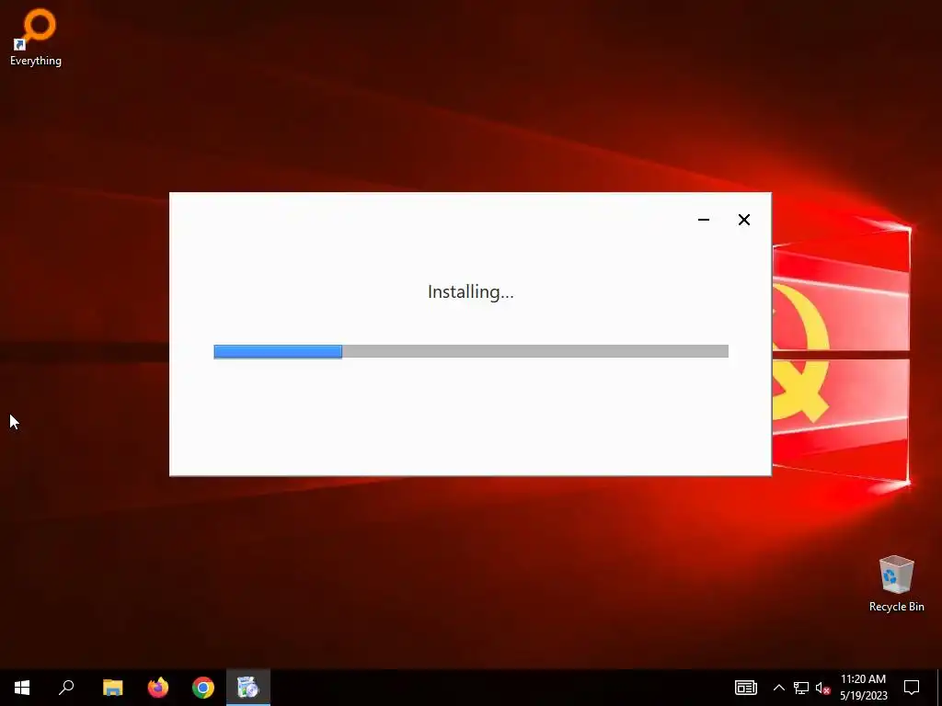Viewport: 942px width, 706px height.
Task: Click the muted volume tray icon
Action: tap(823, 688)
